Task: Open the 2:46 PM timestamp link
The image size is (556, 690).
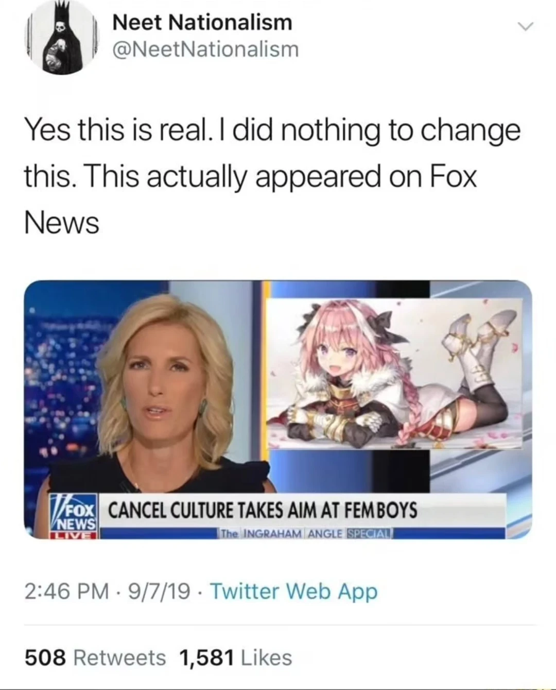Action: (x=67, y=591)
